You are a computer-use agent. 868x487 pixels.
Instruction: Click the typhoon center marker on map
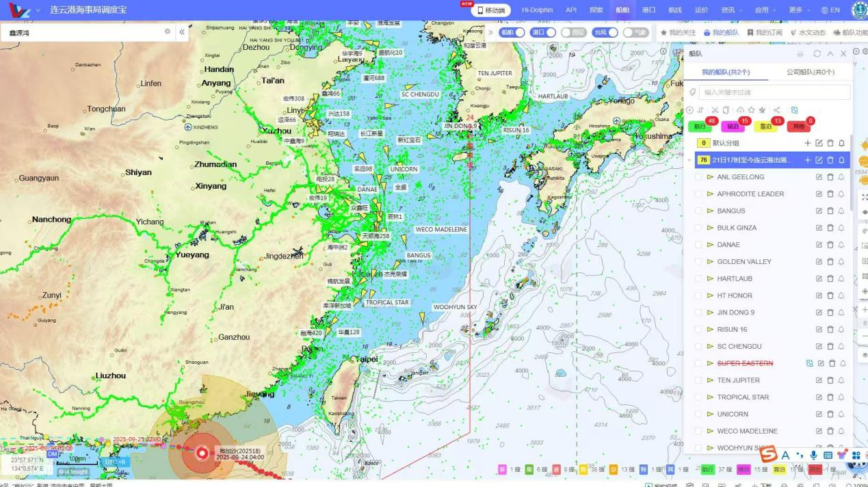point(202,452)
